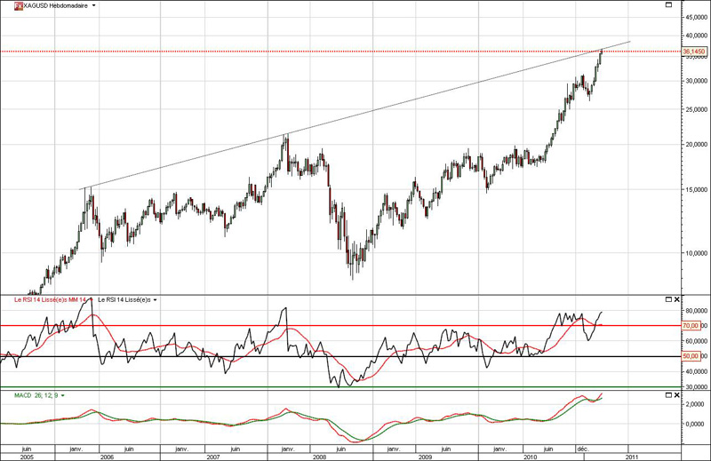Viewport: 711px width, 461px height.
Task: Select the red dotted current price line
Action: [x=267, y=52]
